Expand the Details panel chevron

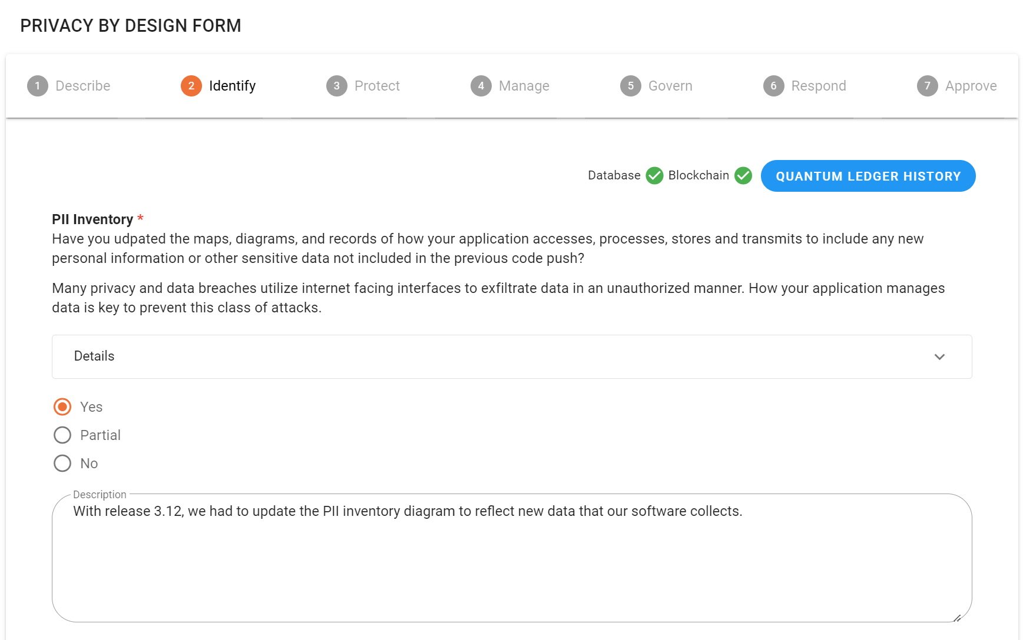point(939,357)
